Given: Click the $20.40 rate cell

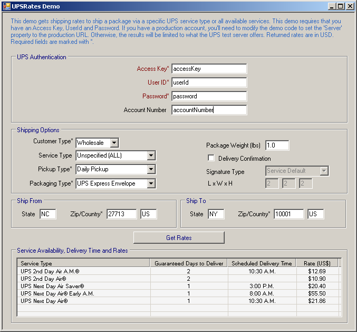Looking at the screenshot, I should point(317,286).
